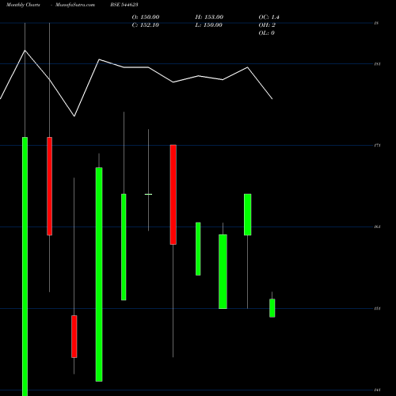This screenshot has height=396, width=396.
Task: Click the 'BSE 544623' symbol label
Action: (124, 5)
